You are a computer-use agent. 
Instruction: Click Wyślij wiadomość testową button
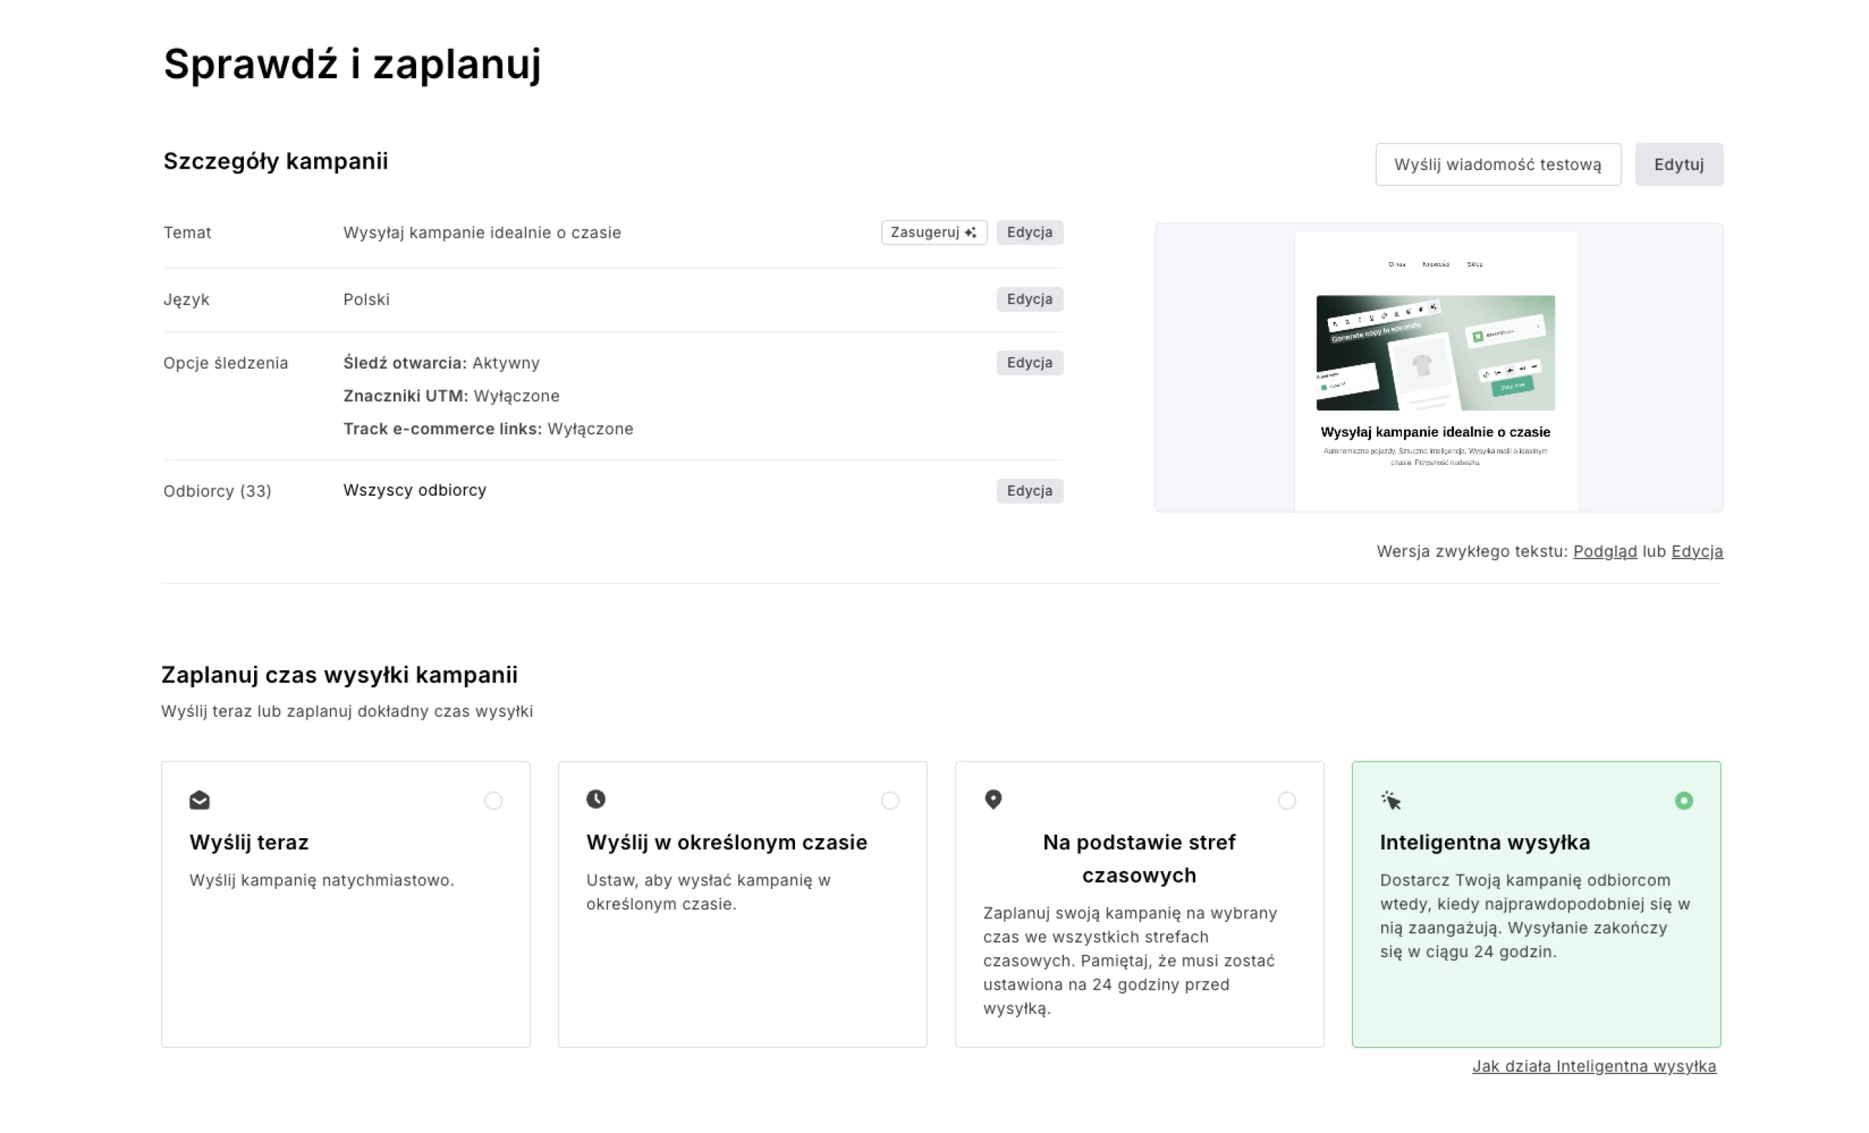[1497, 164]
